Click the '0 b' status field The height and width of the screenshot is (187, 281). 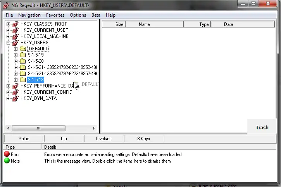coord(64,139)
